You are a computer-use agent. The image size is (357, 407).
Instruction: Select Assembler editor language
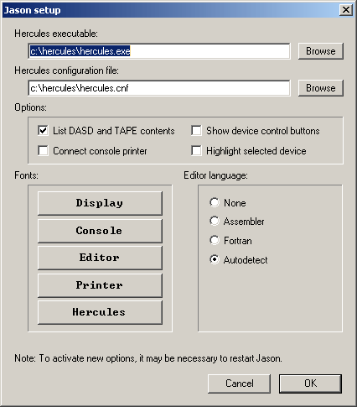click(x=215, y=222)
